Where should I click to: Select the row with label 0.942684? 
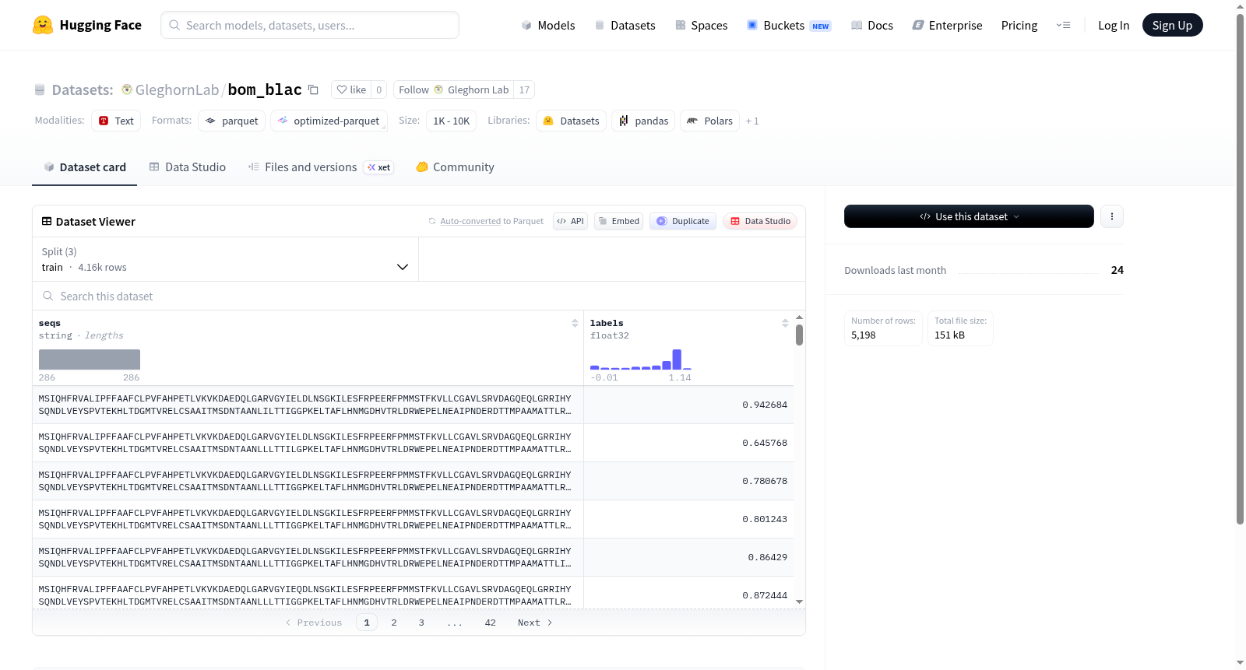point(413,405)
